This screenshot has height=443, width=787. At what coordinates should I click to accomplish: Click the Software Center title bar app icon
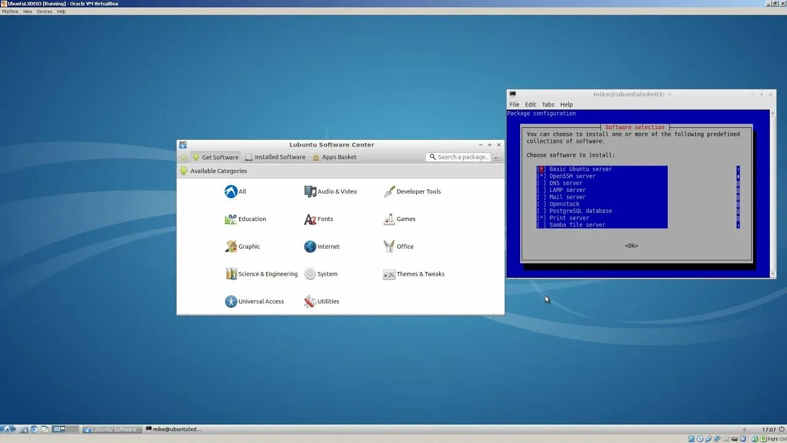(x=183, y=145)
